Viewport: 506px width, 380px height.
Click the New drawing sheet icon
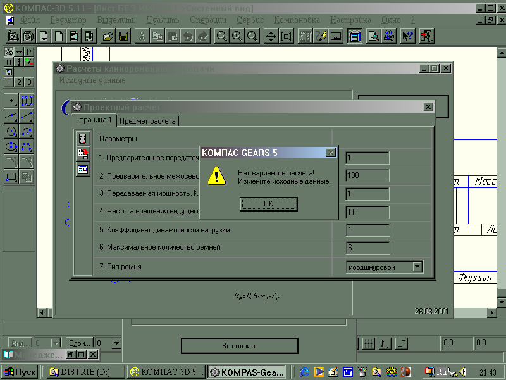(x=44, y=36)
